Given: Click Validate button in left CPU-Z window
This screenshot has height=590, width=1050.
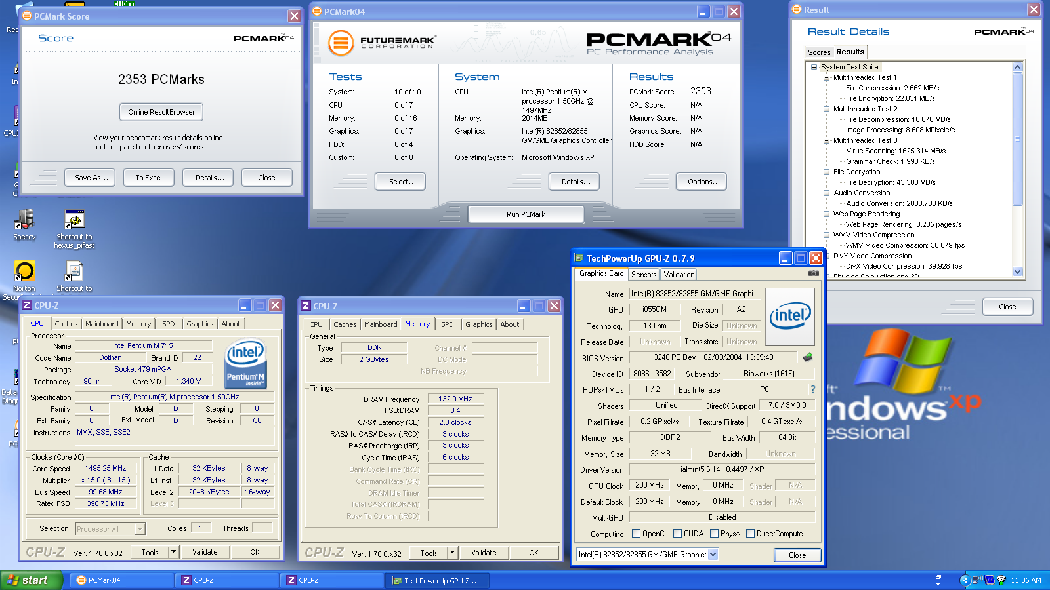Looking at the screenshot, I should pyautogui.click(x=205, y=552).
